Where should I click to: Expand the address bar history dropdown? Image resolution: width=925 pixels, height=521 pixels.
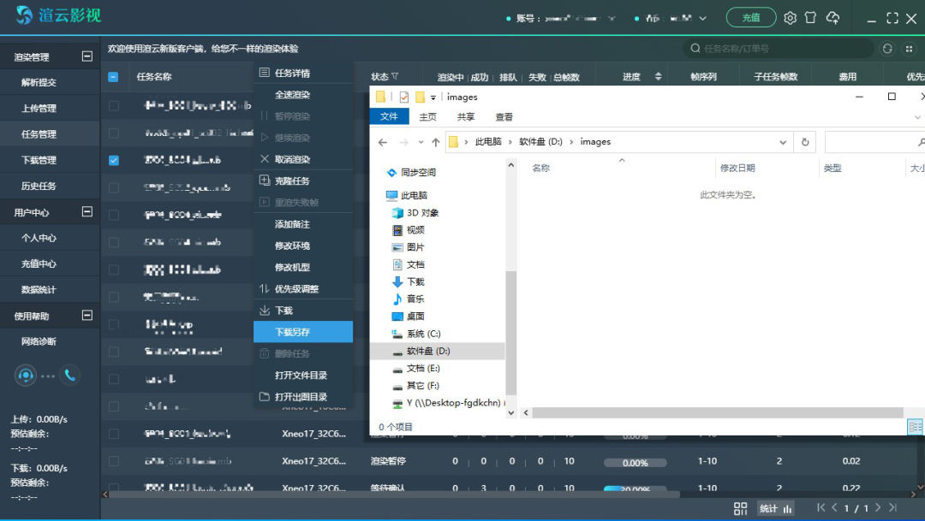point(783,142)
